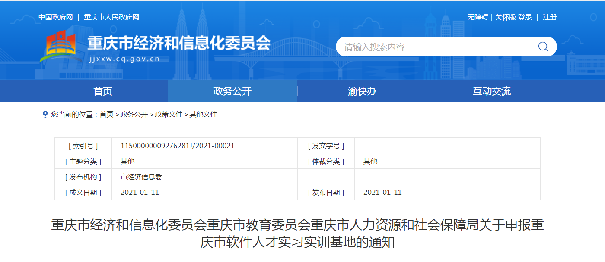
Task: Click the search magnifier icon
Action: (x=543, y=47)
